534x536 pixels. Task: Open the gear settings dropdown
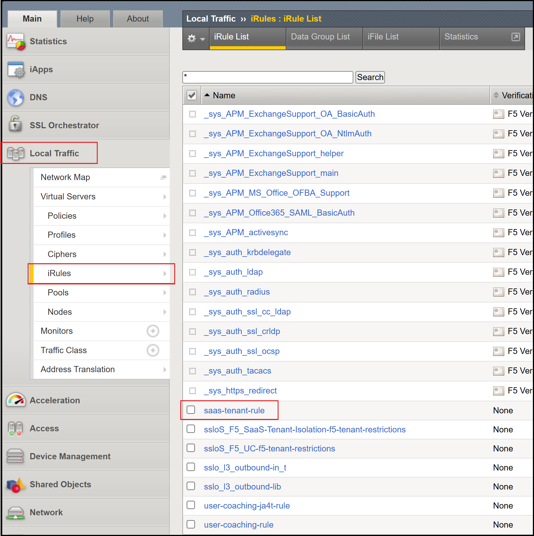click(196, 38)
